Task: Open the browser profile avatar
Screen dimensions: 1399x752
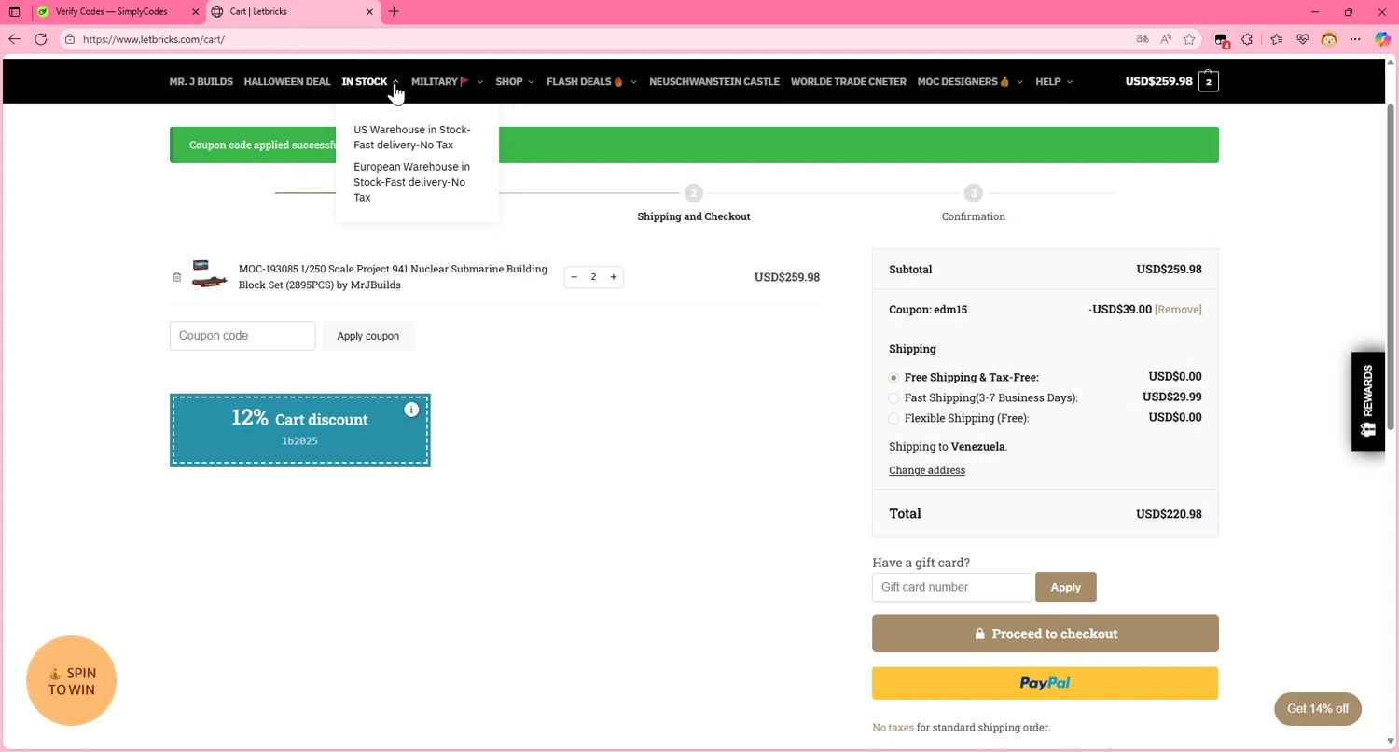Action: (1329, 39)
